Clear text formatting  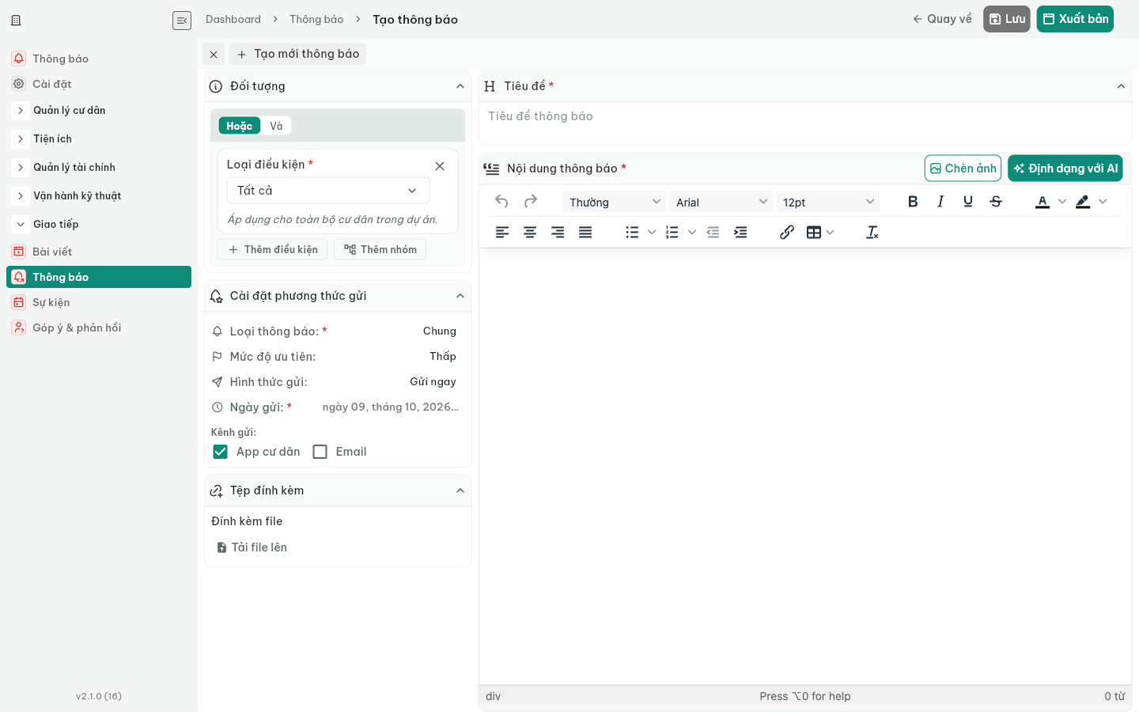pos(872,232)
